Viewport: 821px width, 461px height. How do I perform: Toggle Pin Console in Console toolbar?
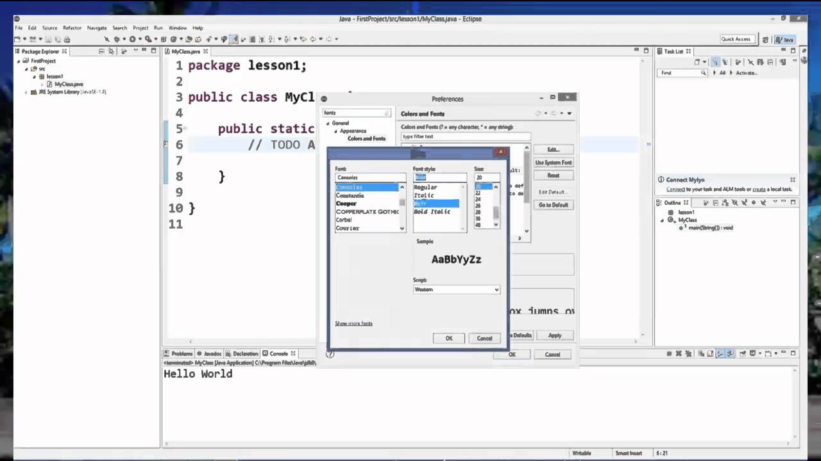tap(742, 353)
